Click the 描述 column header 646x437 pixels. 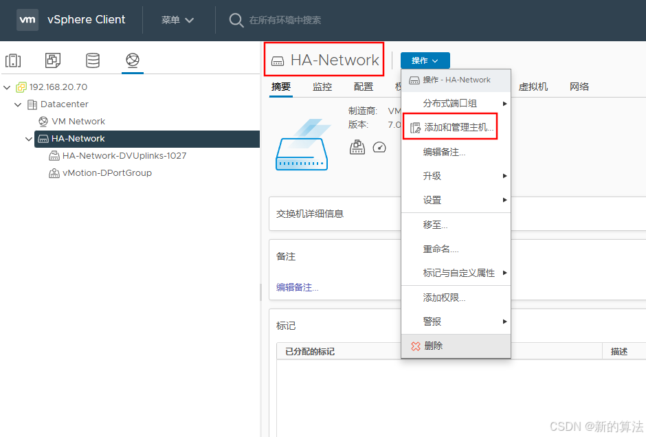(619, 351)
